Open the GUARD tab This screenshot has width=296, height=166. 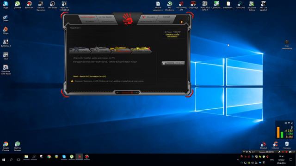coord(149,17)
